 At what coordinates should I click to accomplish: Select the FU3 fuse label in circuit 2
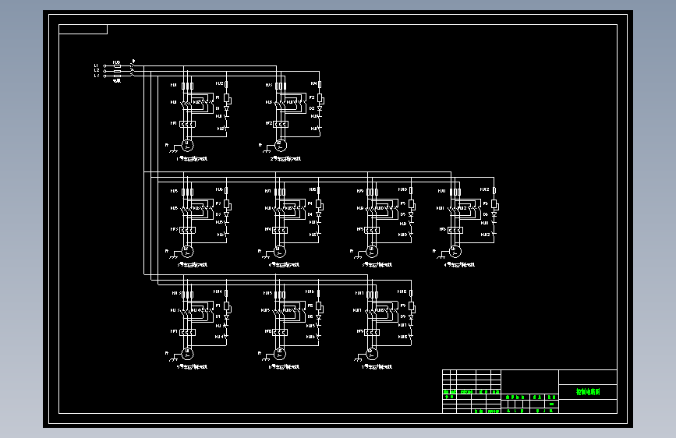click(268, 86)
